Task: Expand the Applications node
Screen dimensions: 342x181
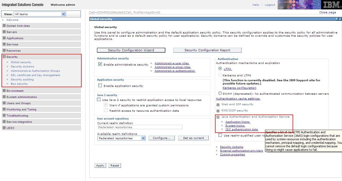Action: click(4, 38)
